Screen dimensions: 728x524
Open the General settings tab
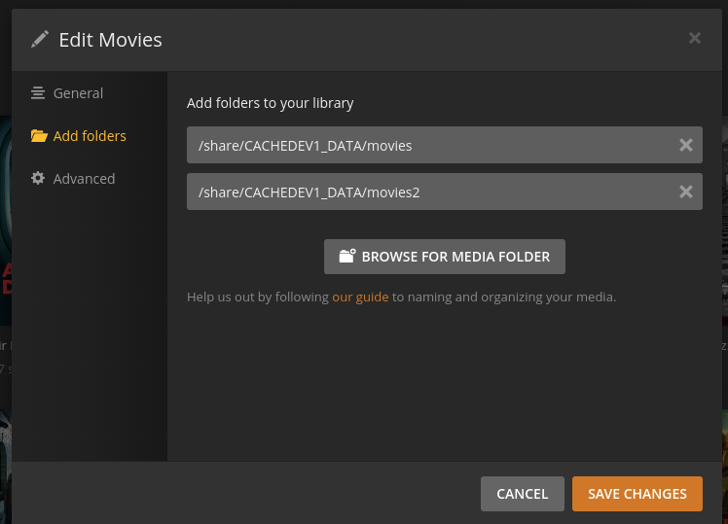[x=78, y=93]
